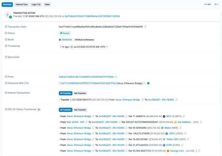Screen dimensions: 222x156
Task: Expand the internal ETH transfer row arrow
Action: point(59,100)
